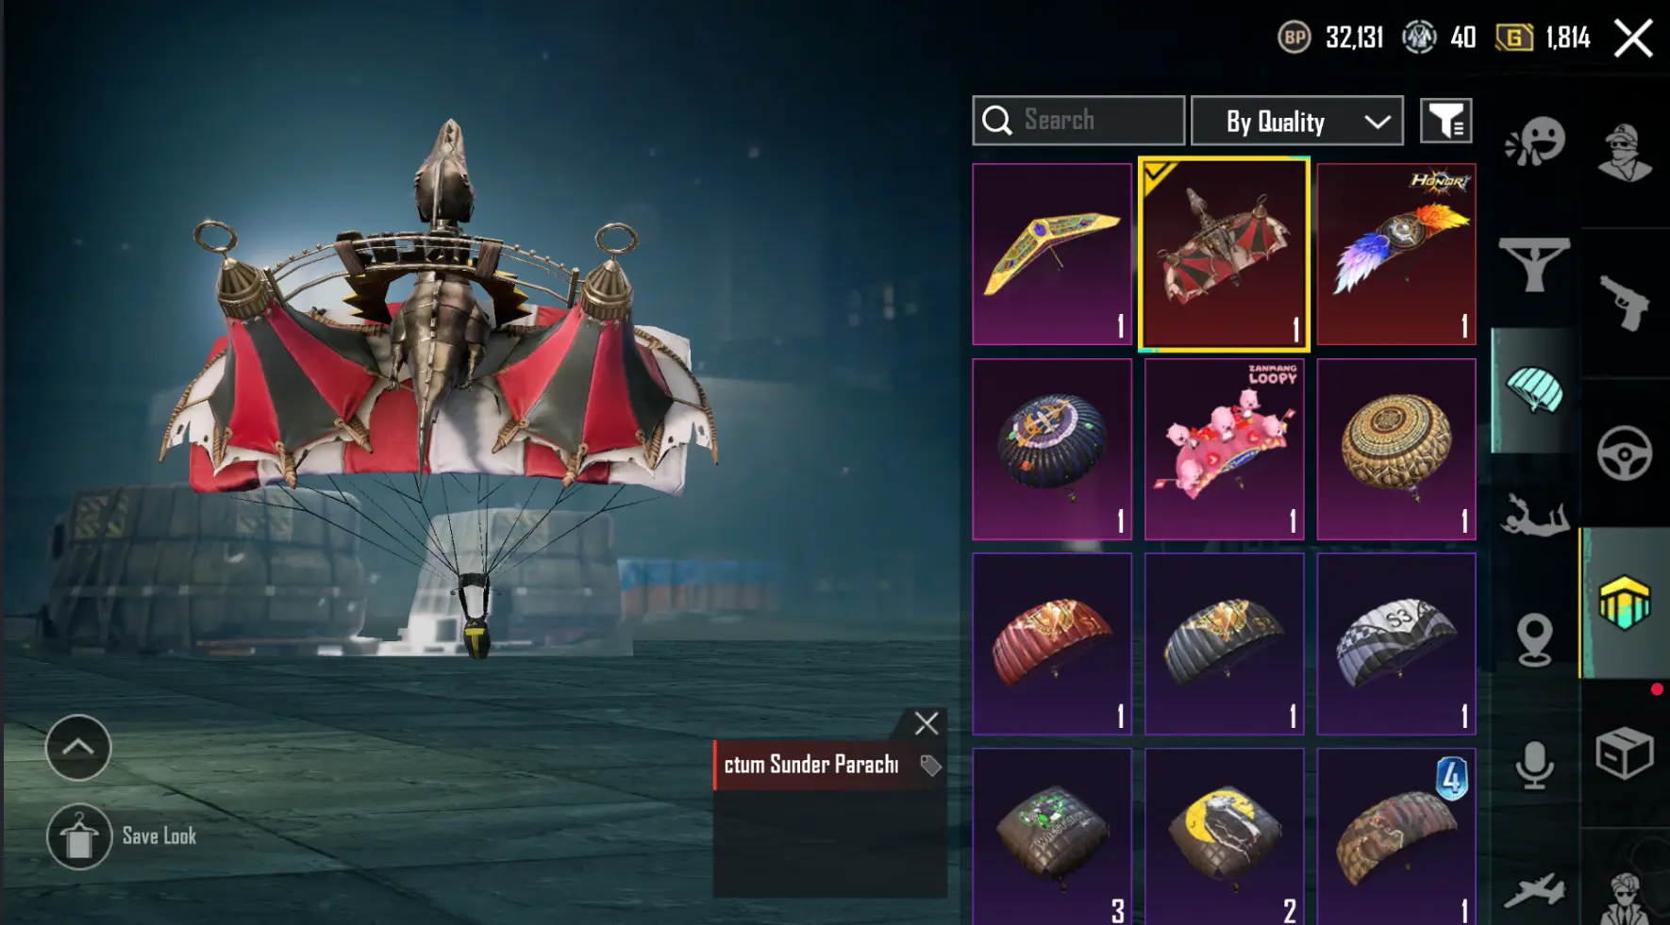Close the parachute name tooltip
This screenshot has height=925, width=1670.
click(x=927, y=723)
